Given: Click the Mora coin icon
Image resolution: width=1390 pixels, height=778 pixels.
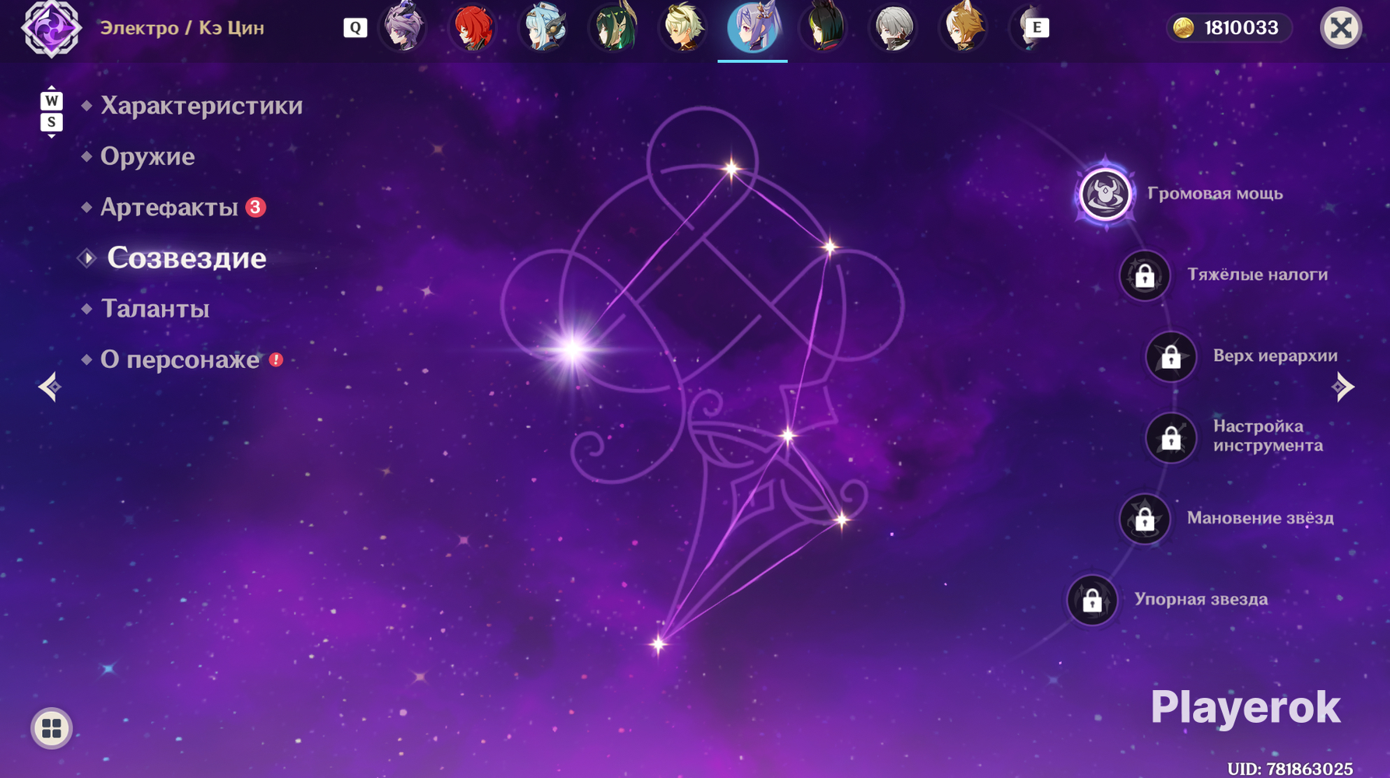Looking at the screenshot, I should point(1184,28).
